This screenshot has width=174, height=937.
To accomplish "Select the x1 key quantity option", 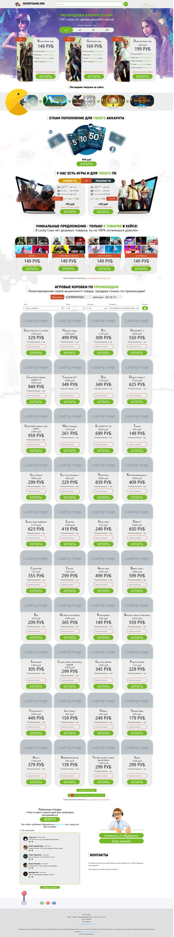I will pyautogui.click(x=66, y=30).
